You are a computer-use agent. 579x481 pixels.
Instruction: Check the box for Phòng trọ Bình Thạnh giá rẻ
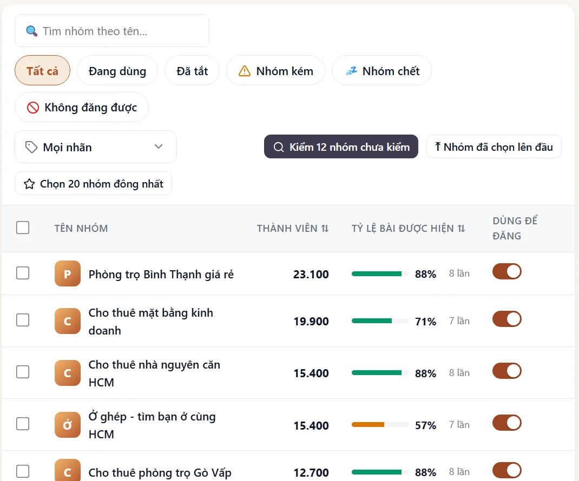(x=23, y=273)
